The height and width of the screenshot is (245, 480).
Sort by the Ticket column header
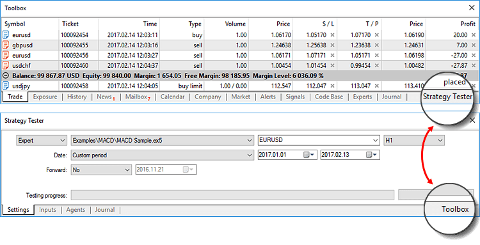click(x=79, y=24)
